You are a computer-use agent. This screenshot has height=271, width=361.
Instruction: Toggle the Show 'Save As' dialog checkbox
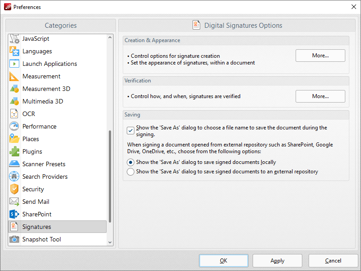(x=130, y=130)
